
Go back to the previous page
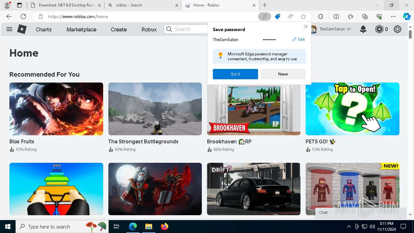9,17
